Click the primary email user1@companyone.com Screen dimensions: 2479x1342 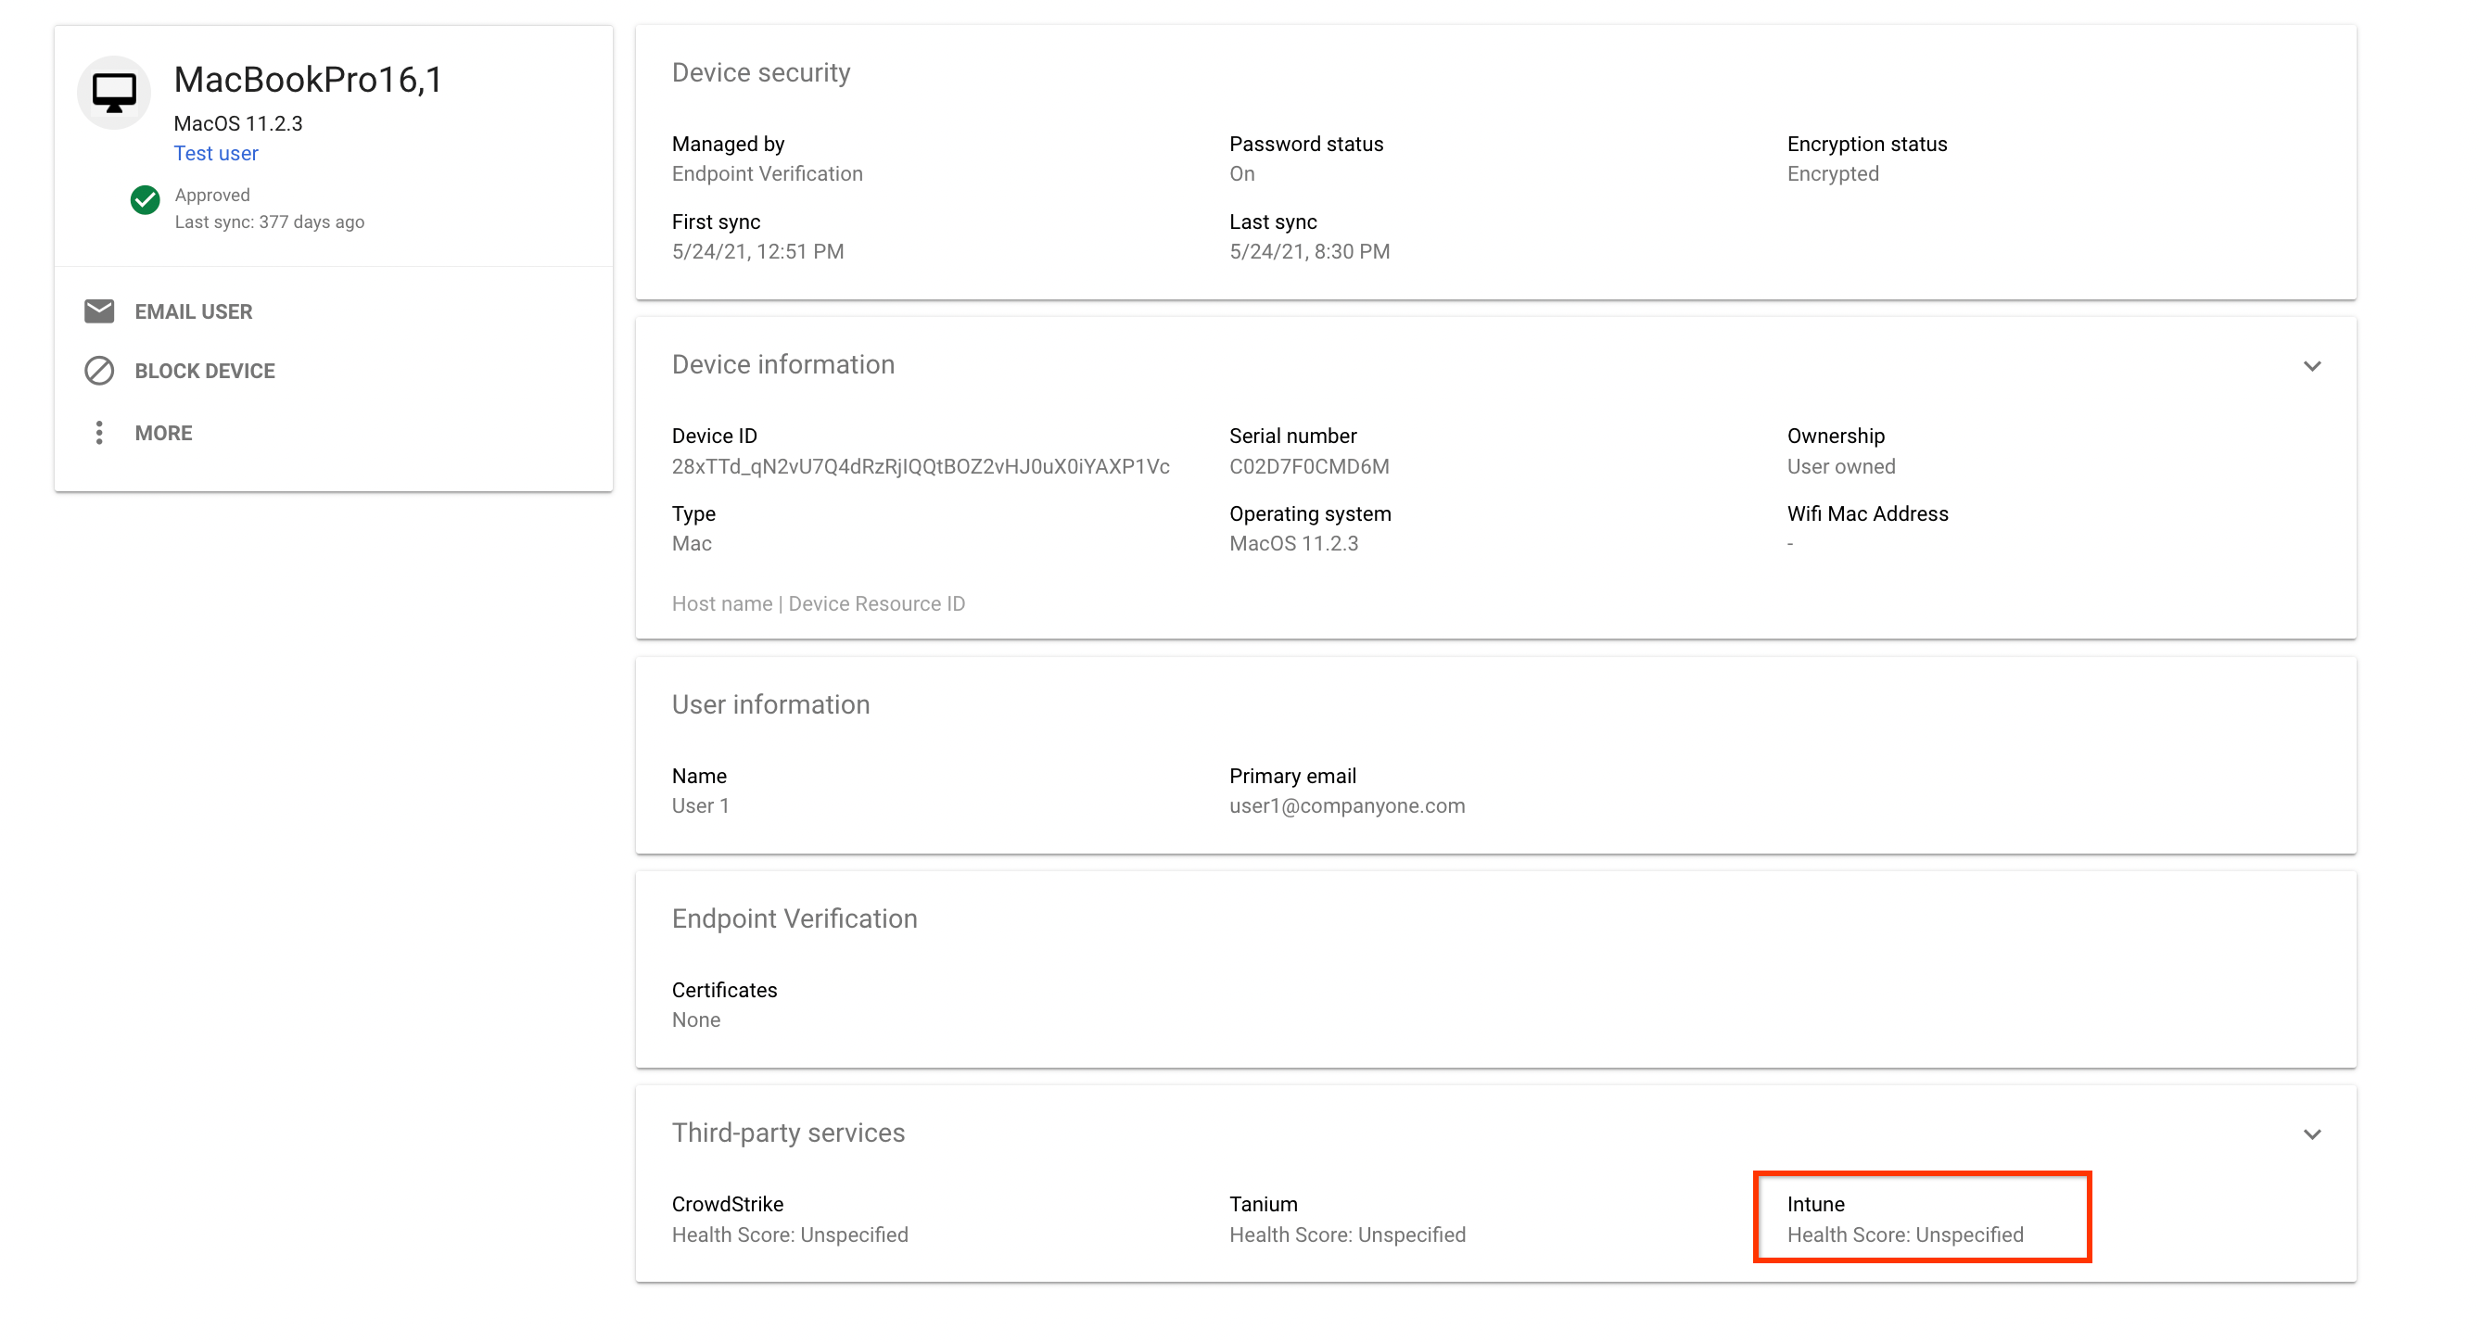tap(1346, 805)
